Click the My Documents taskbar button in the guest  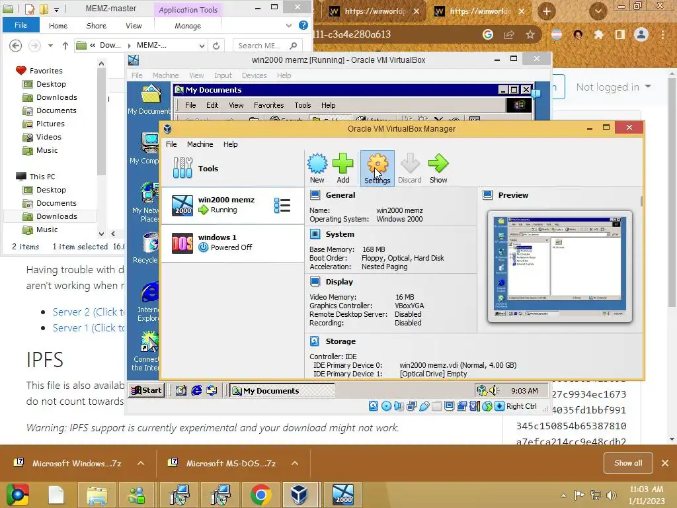[x=282, y=390]
